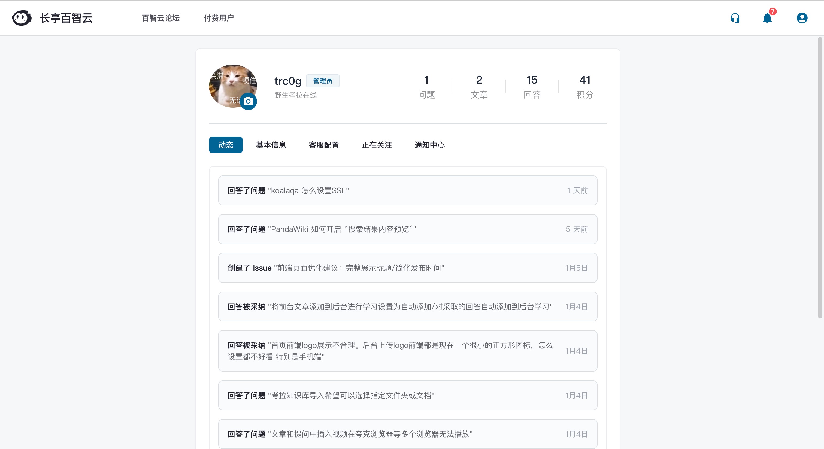The width and height of the screenshot is (824, 449).
Task: Click the headset customer support icon
Action: coord(735,18)
